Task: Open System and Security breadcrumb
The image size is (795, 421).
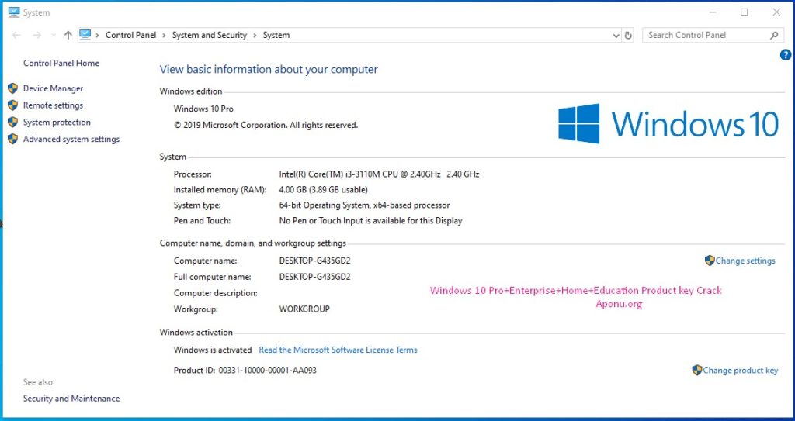Action: 210,35
